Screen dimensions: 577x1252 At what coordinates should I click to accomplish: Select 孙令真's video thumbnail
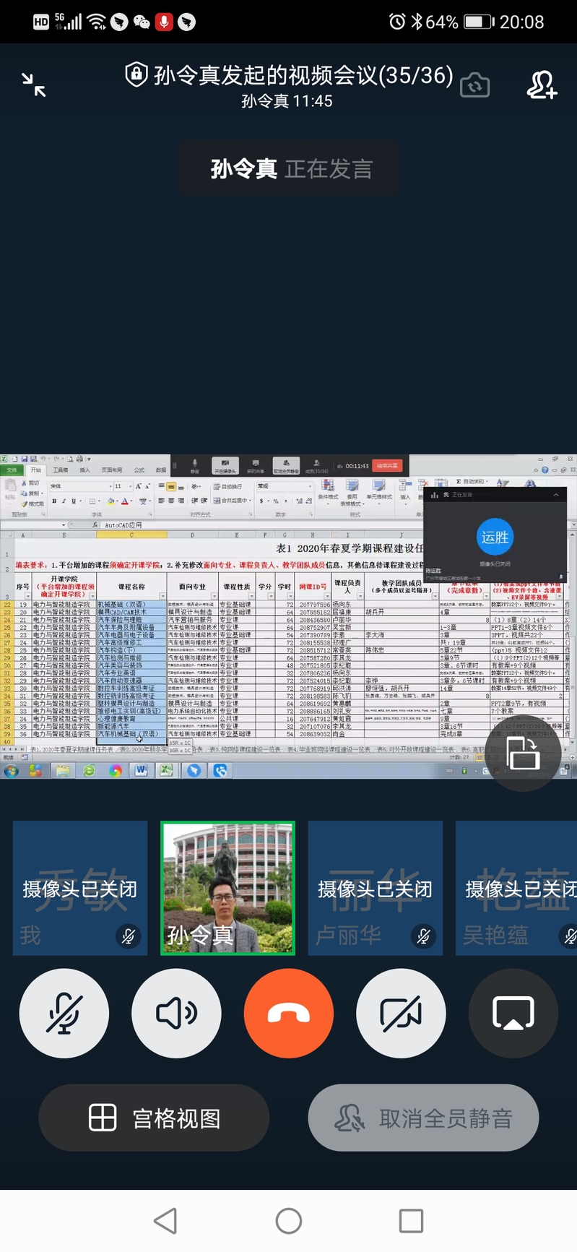[x=227, y=888]
